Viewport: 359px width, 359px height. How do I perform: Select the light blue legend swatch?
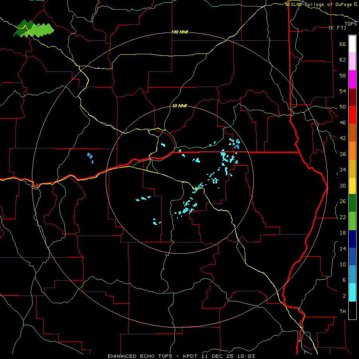click(352, 274)
